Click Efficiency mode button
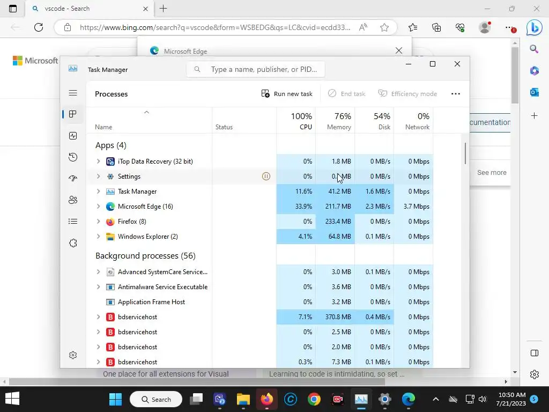549x412 pixels. point(408,94)
